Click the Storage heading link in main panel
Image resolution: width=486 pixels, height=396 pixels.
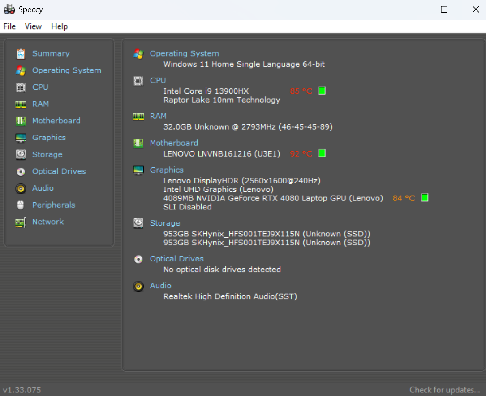(165, 223)
